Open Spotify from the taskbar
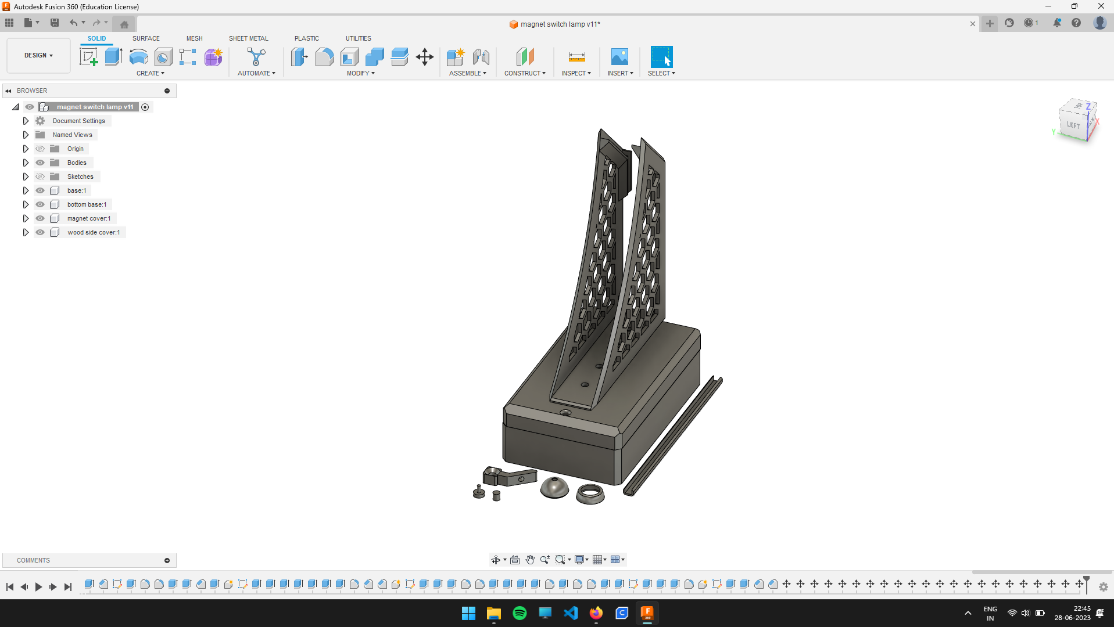The width and height of the screenshot is (1114, 627). pyautogui.click(x=520, y=613)
